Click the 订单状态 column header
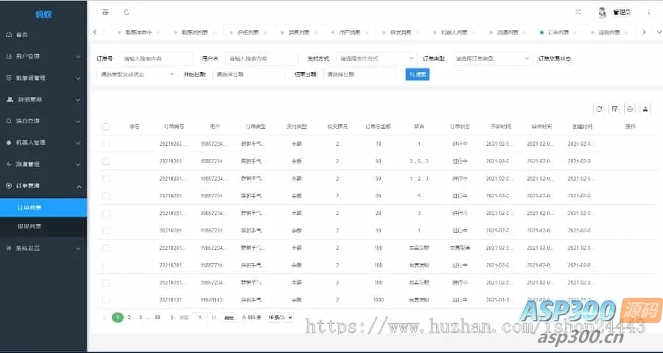 [x=460, y=127]
